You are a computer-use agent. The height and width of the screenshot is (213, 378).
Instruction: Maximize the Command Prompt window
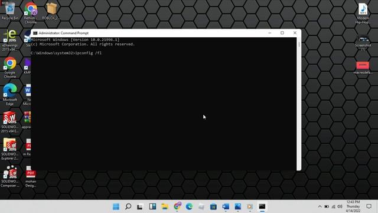coord(282,33)
